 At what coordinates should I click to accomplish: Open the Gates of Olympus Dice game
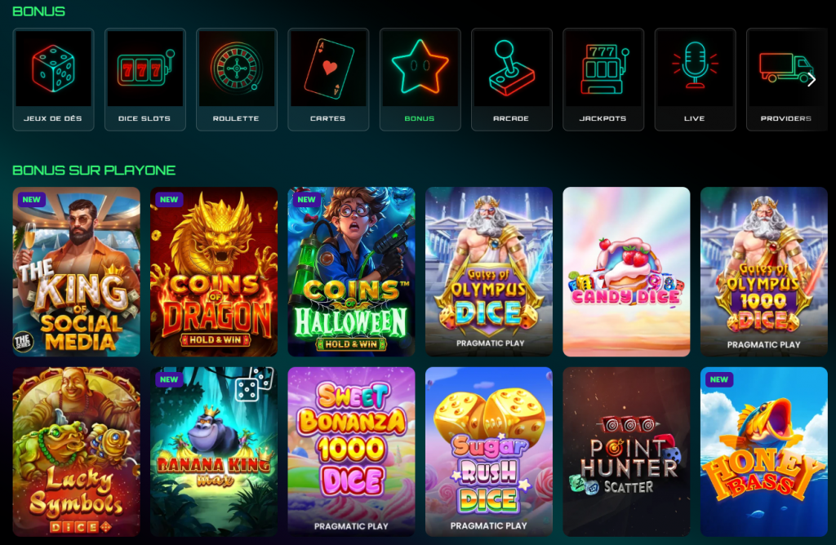coord(489,271)
